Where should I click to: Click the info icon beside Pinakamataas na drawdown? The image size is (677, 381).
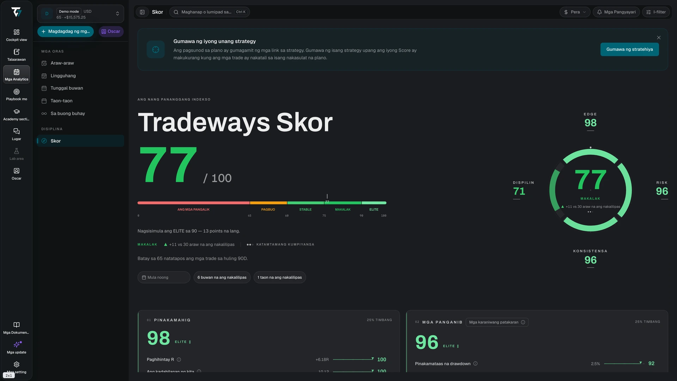click(475, 364)
